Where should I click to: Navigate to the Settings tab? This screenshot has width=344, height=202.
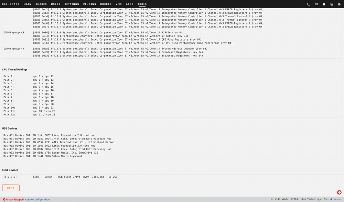coord(72,4)
